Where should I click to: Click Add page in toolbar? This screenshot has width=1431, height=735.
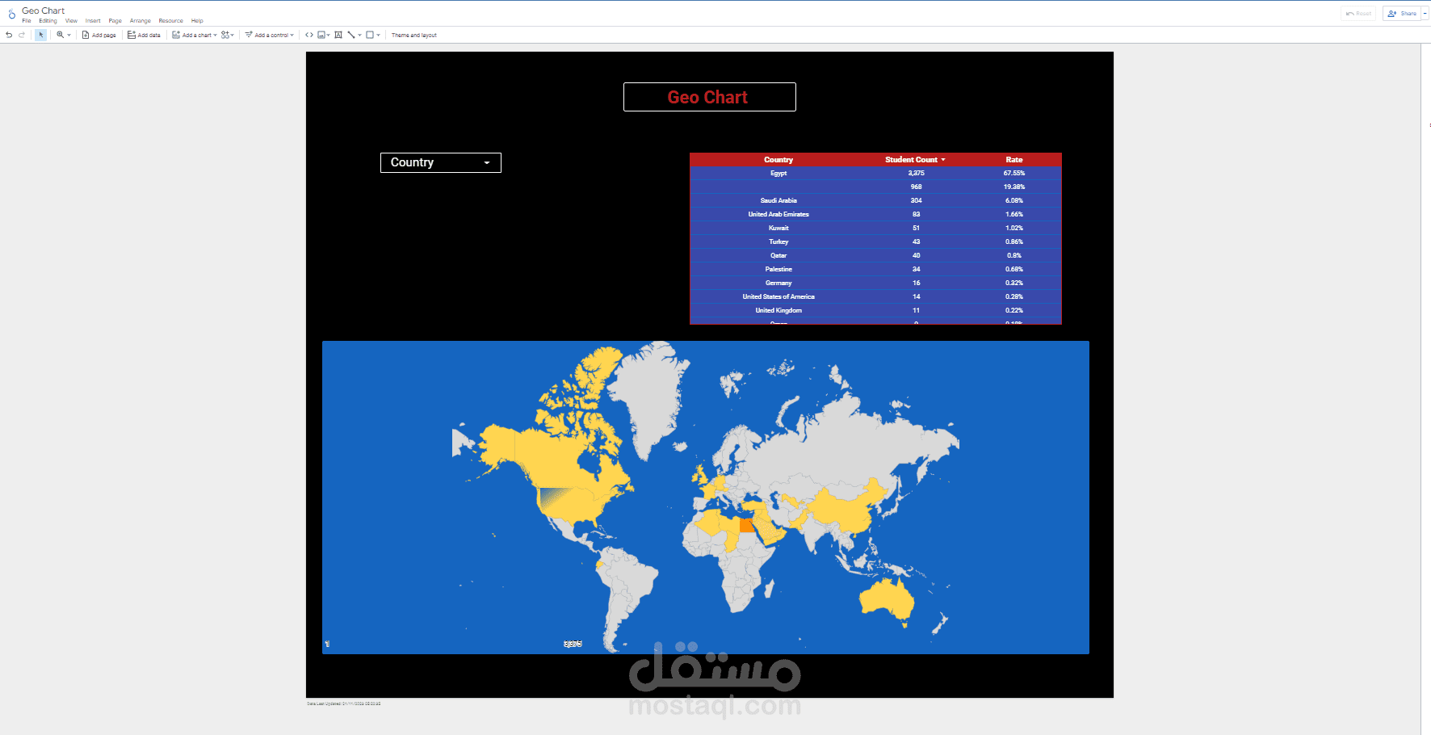point(99,35)
